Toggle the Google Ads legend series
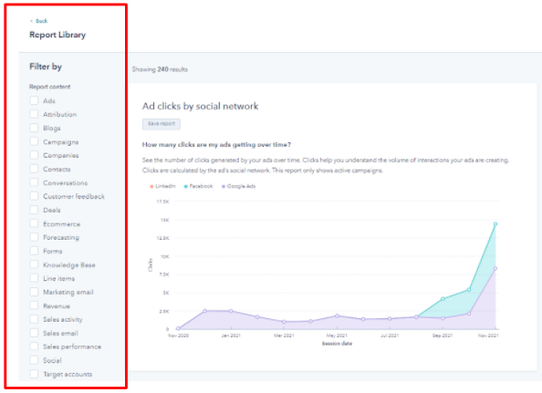Screen dimensions: 542x393 [238, 186]
